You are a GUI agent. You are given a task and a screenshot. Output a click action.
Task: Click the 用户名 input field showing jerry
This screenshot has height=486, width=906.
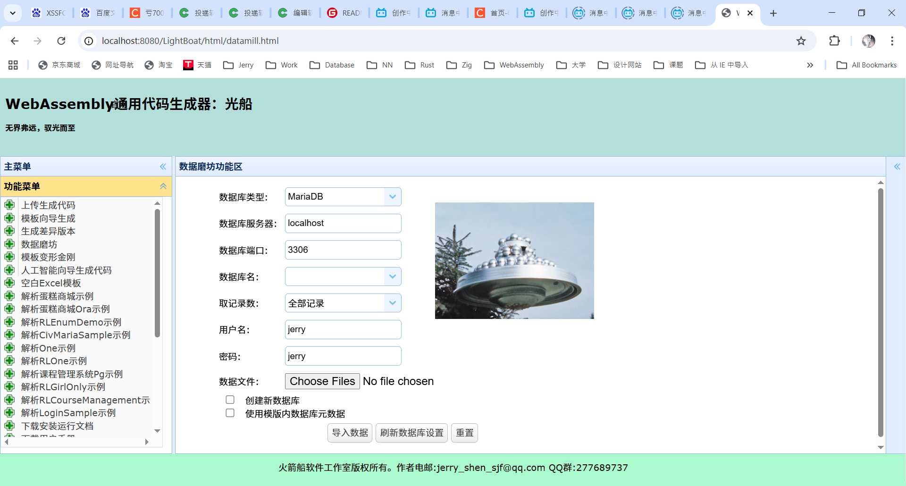[x=343, y=329]
